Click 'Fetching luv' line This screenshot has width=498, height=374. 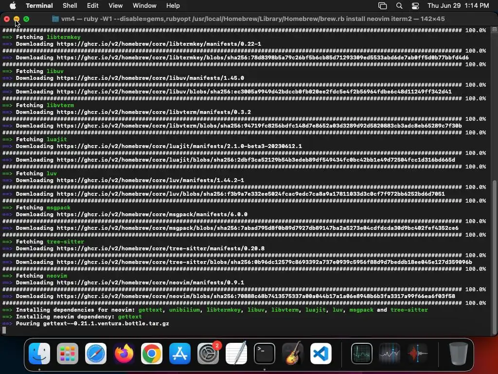point(30,173)
